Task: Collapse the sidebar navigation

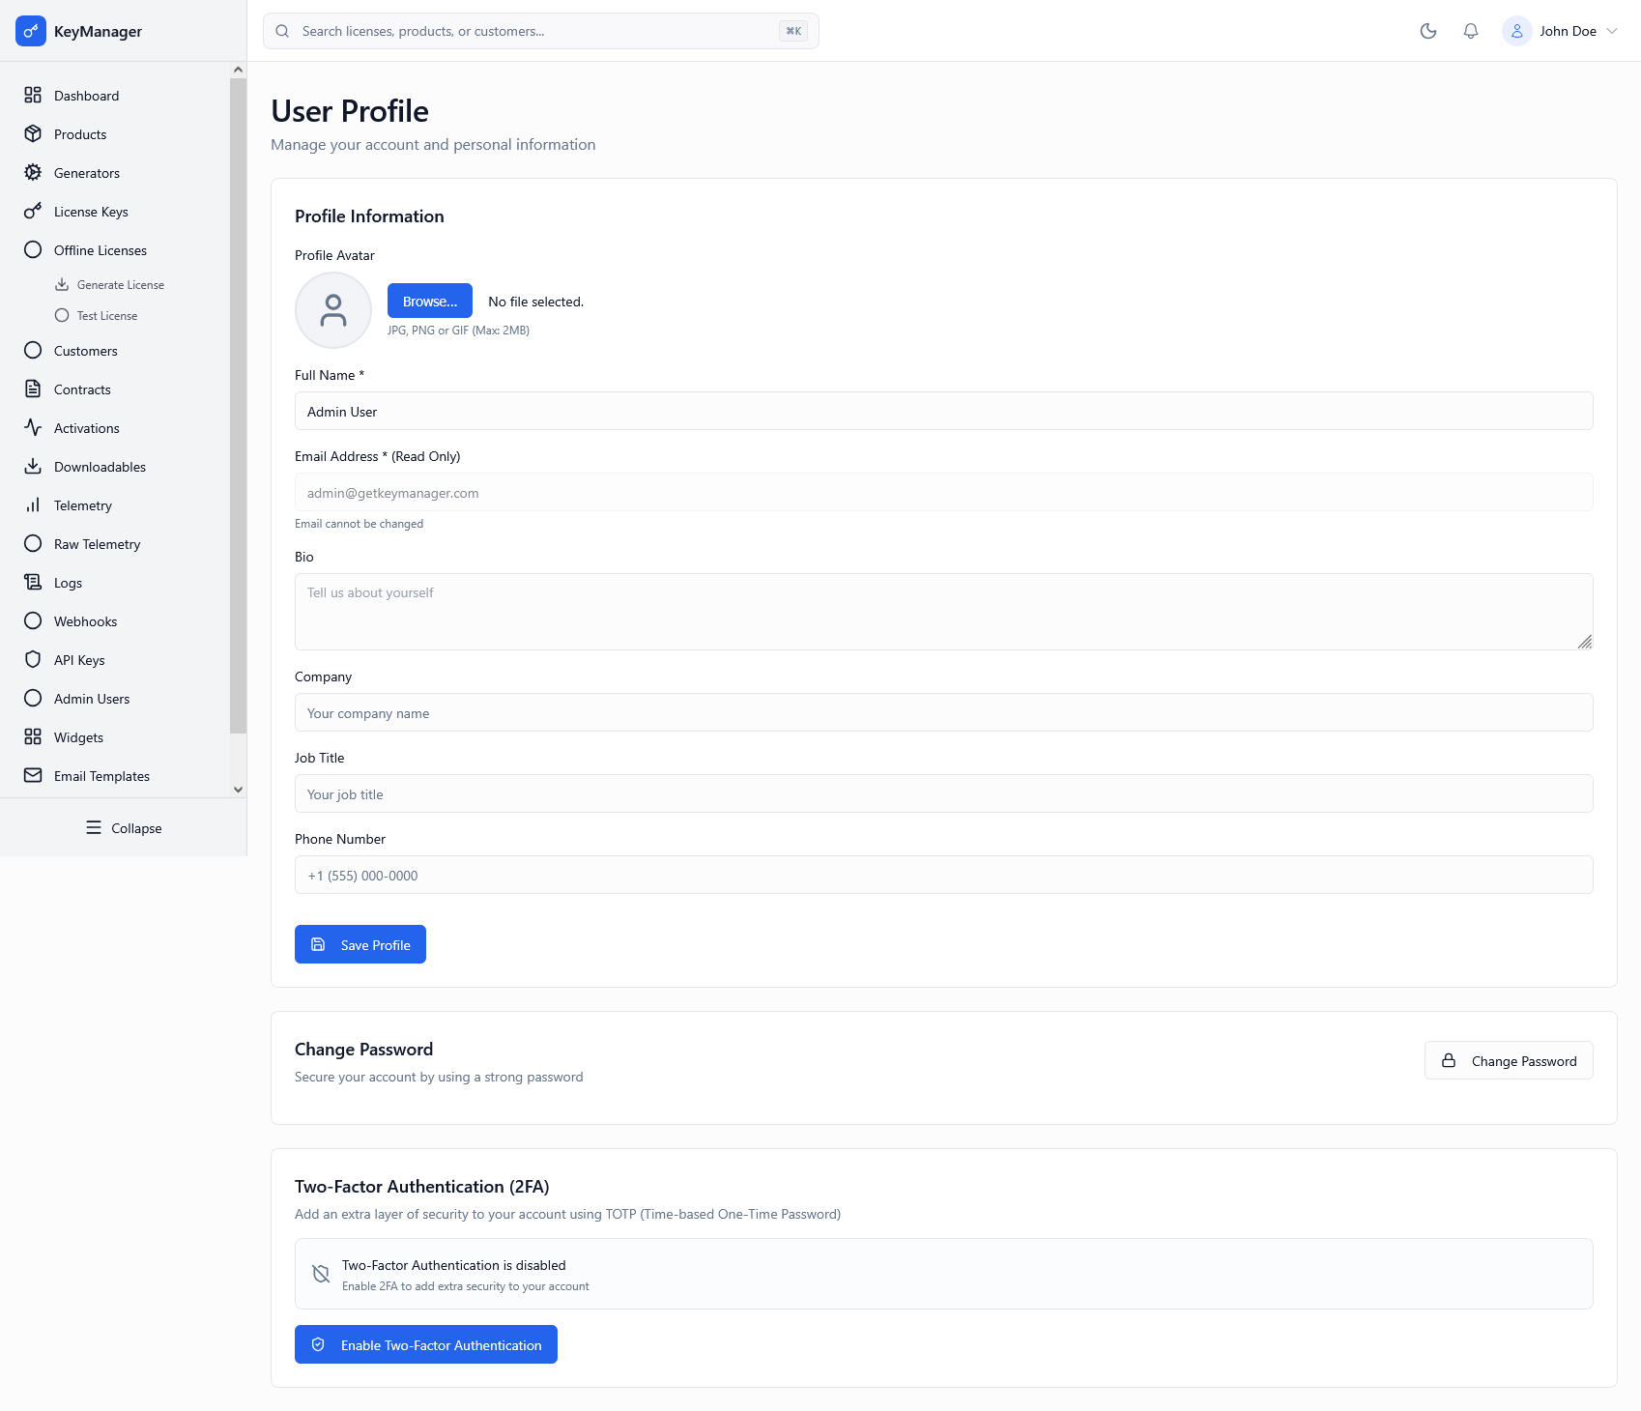Action: (123, 827)
